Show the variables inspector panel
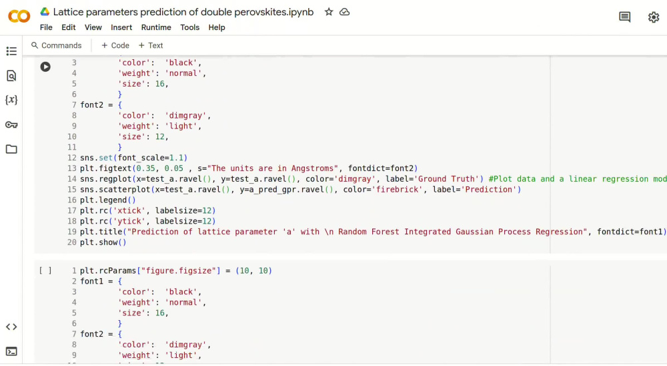This screenshot has width=667, height=366. [11, 100]
